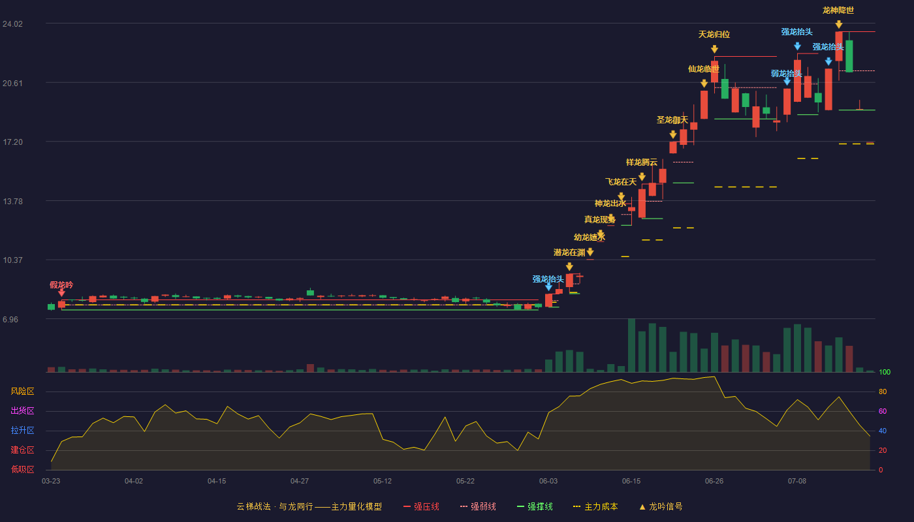This screenshot has height=522, width=914.
Task: Click the 06-26 date label
Action: [714, 481]
